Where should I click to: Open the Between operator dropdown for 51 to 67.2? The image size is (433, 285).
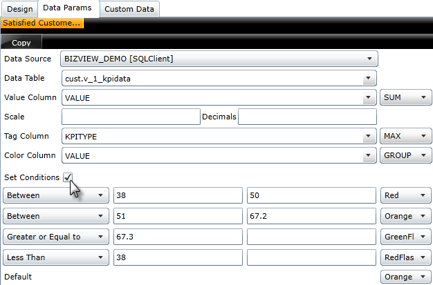[56, 216]
